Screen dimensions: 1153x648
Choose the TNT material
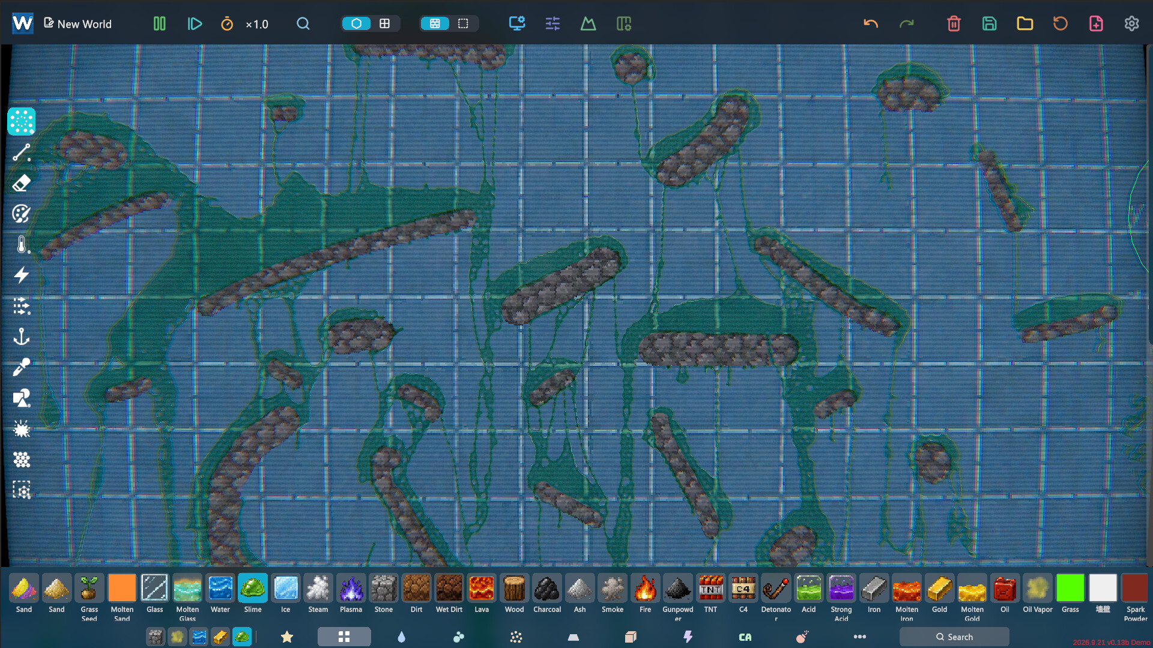click(710, 594)
